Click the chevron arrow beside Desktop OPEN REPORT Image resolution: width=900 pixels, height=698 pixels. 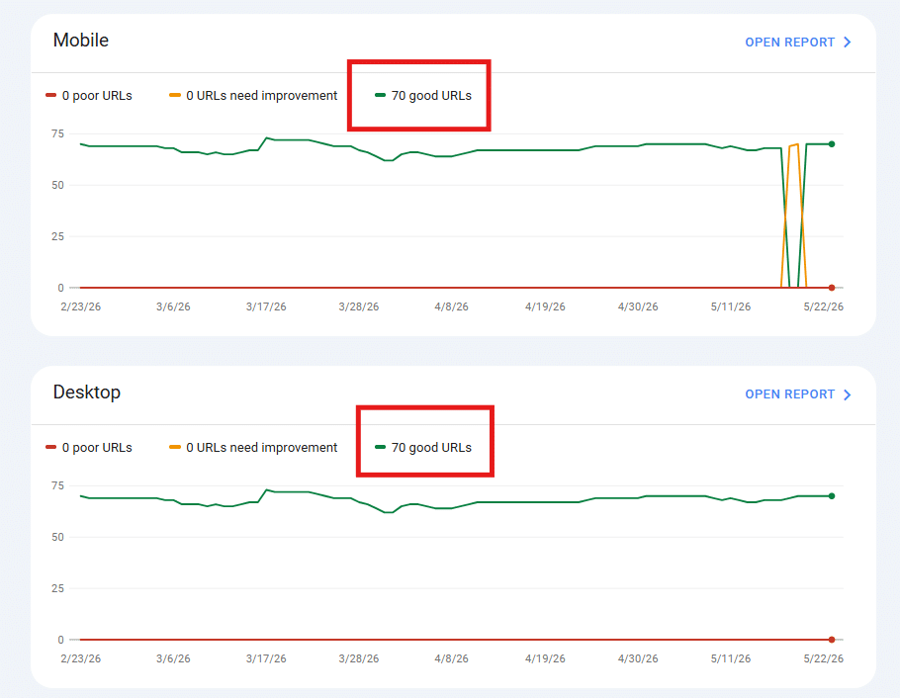tap(848, 394)
